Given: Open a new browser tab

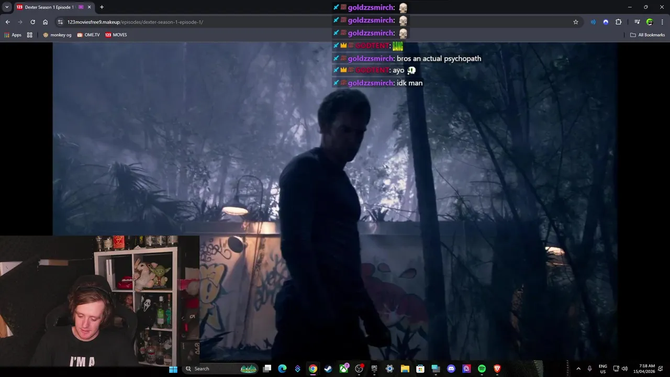Looking at the screenshot, I should 102,7.
